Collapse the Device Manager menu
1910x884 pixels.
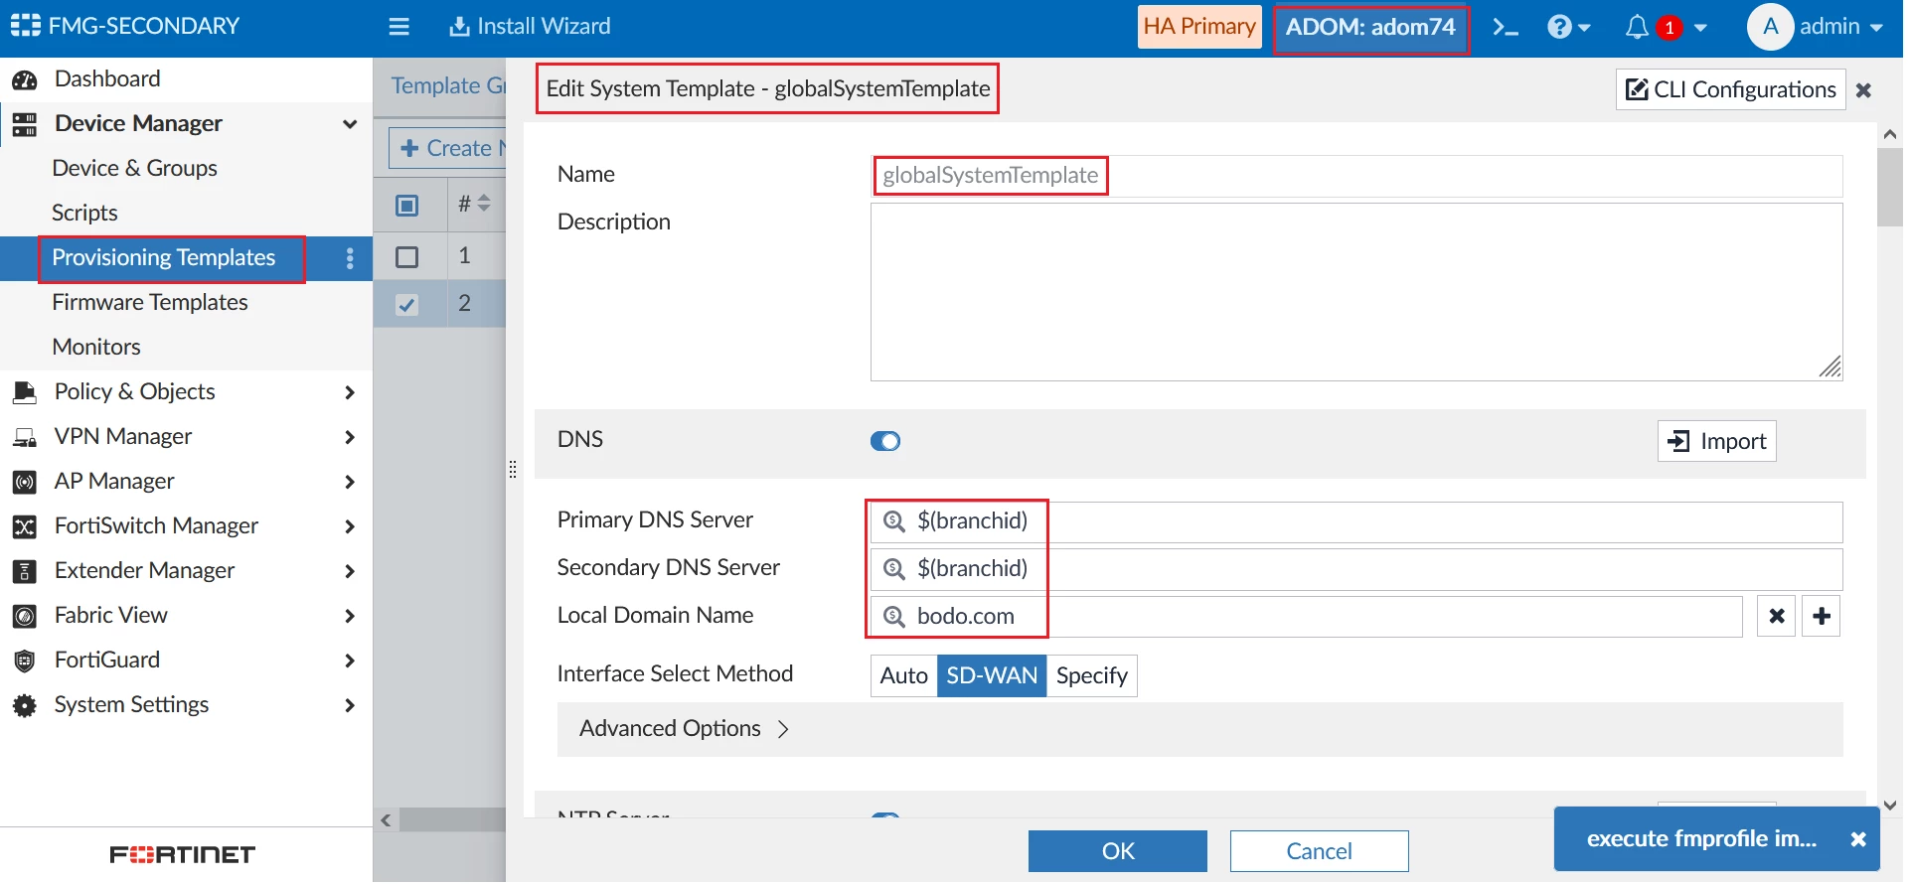[350, 124]
